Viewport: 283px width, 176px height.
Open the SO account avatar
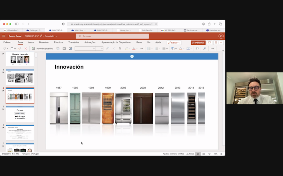[221, 36]
